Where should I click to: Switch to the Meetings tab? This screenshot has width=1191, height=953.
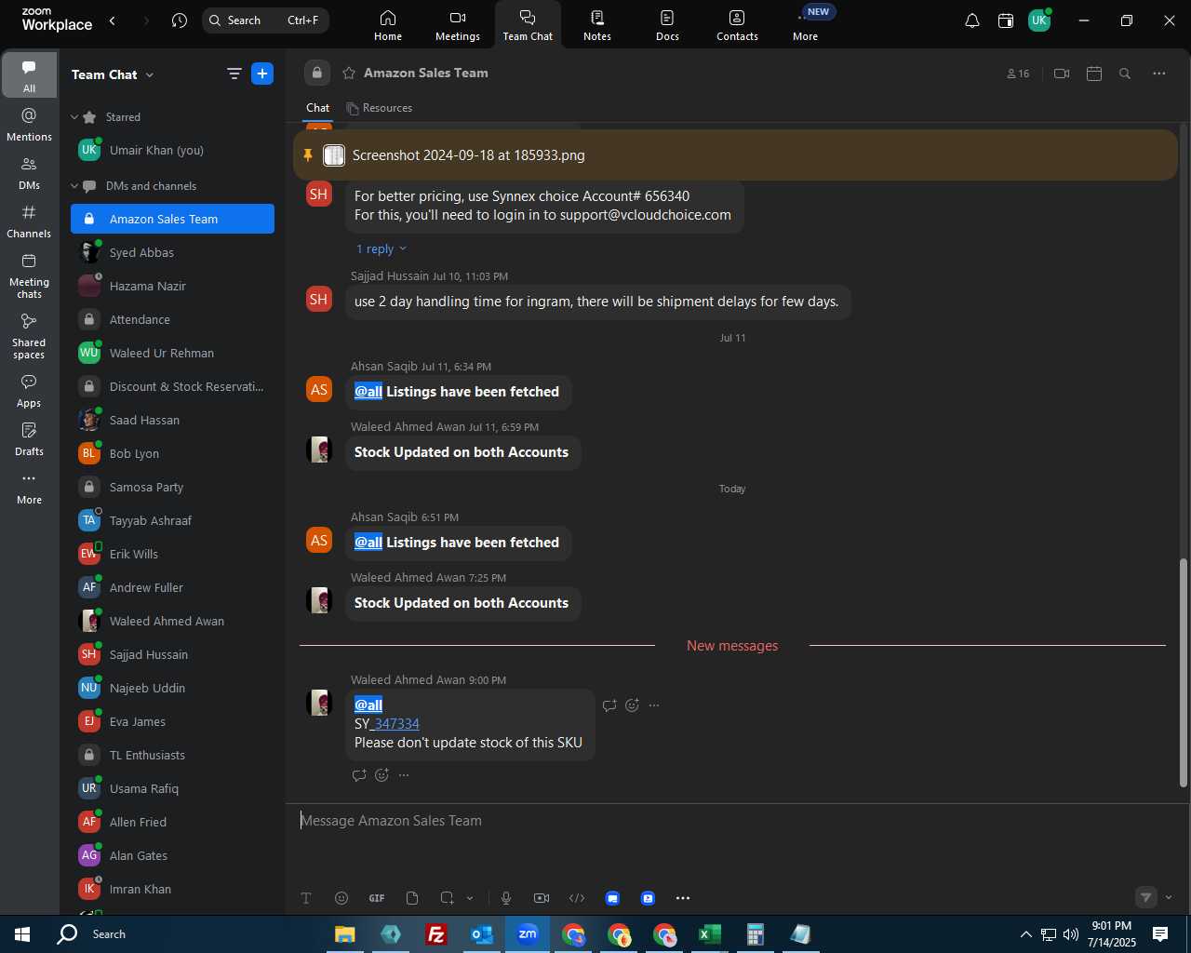pyautogui.click(x=458, y=25)
